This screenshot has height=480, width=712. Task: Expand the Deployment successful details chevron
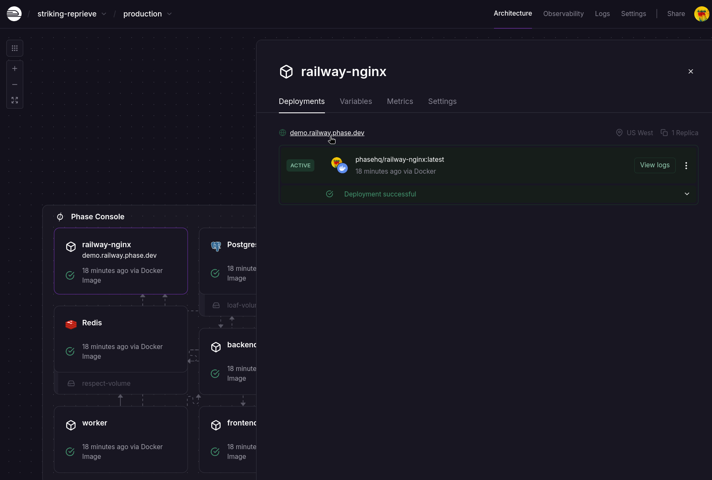tap(687, 194)
